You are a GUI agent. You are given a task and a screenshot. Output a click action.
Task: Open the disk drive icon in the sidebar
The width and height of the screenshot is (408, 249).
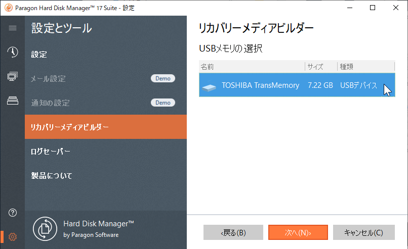click(x=13, y=101)
